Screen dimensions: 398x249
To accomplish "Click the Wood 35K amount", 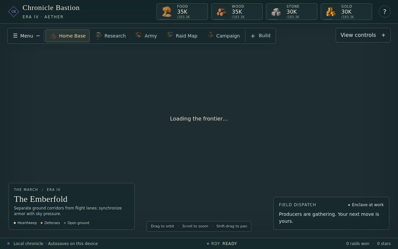I will coord(237,12).
